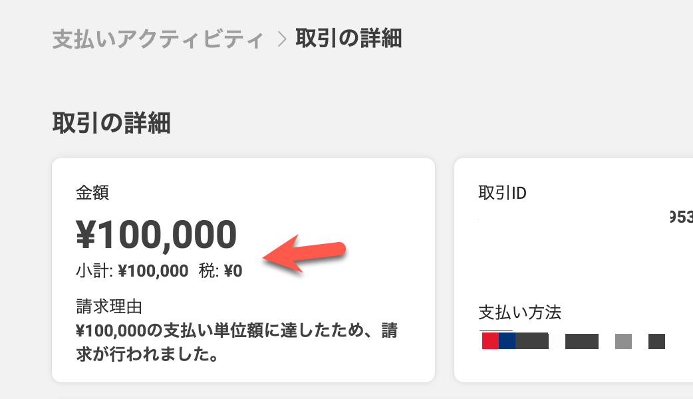Click the last small dark redacted block
The width and height of the screenshot is (693, 399).
[656, 341]
